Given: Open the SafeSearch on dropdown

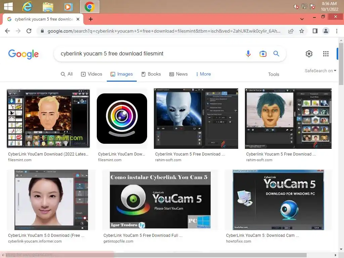Looking at the screenshot, I should click(x=320, y=71).
